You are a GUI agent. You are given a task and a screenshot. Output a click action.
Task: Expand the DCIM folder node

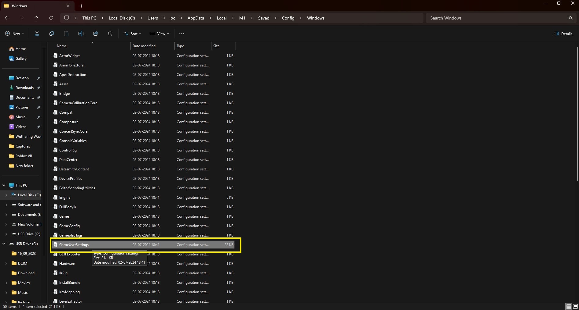coord(6,263)
